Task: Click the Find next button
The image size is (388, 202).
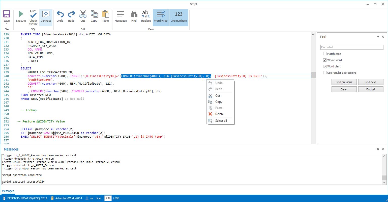Action: (370, 82)
